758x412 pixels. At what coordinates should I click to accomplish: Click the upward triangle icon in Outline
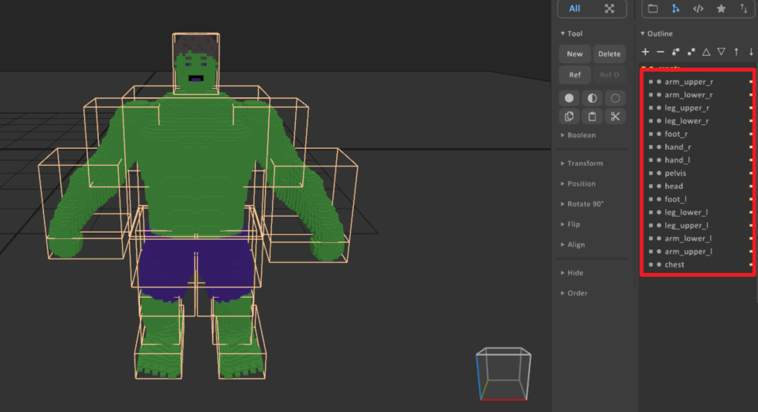click(706, 52)
